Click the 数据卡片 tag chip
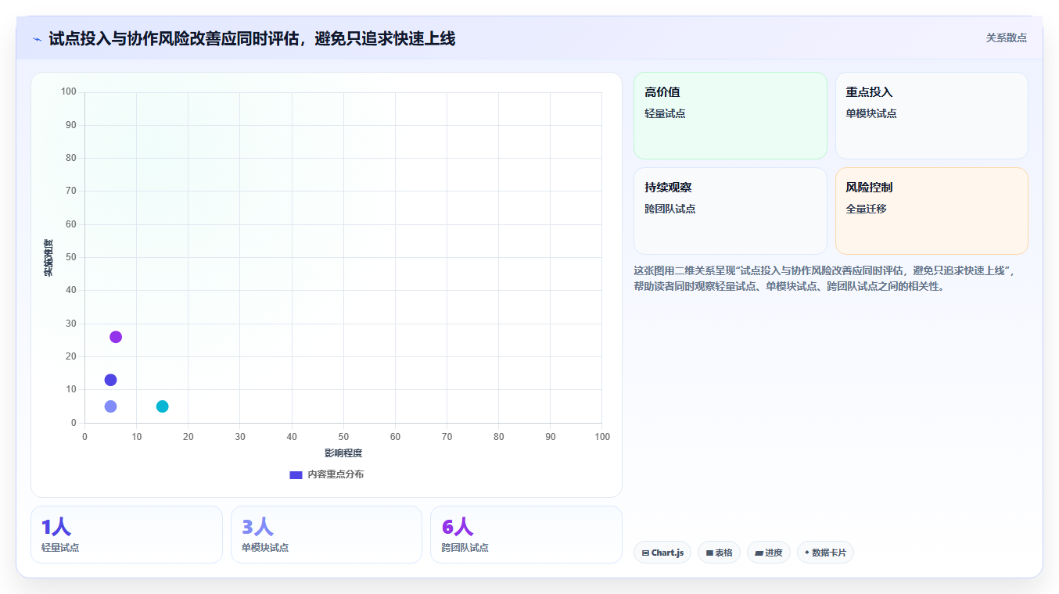1059x594 pixels. [x=825, y=553]
